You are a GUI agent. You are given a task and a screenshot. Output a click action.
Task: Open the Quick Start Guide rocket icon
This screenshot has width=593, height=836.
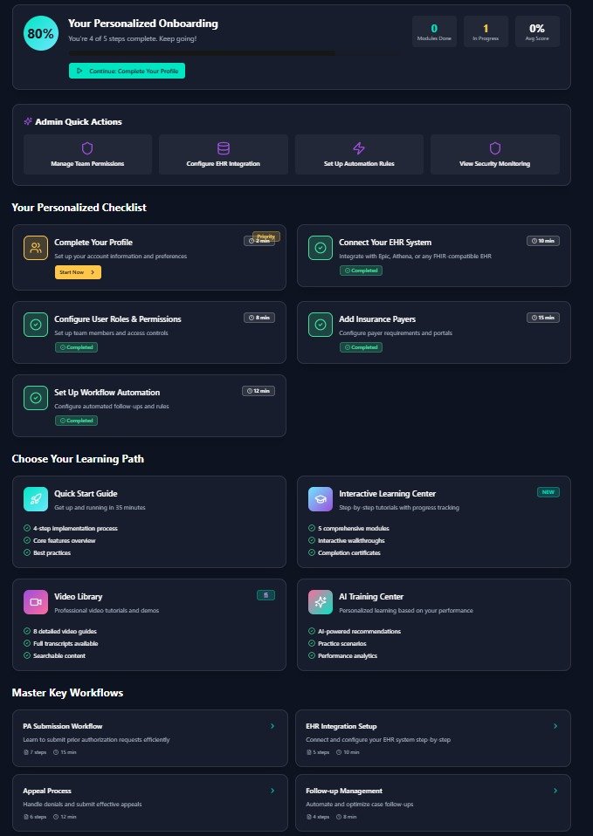pyautogui.click(x=36, y=499)
